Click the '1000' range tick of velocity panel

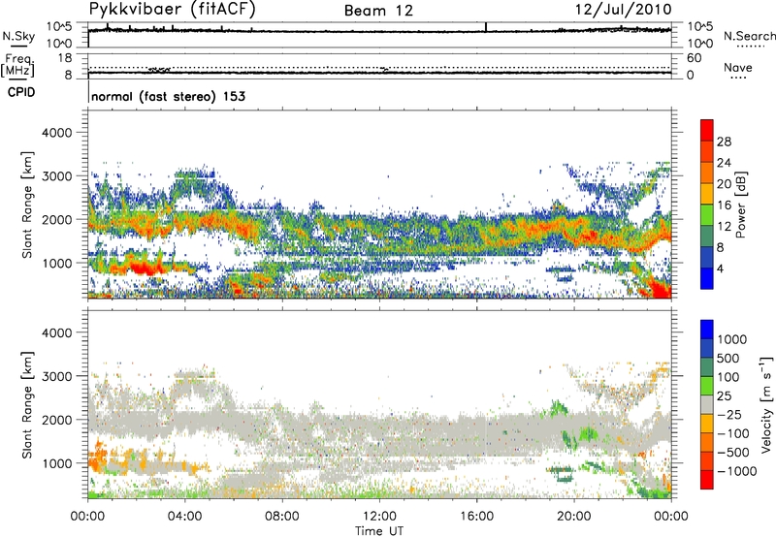coord(56,463)
